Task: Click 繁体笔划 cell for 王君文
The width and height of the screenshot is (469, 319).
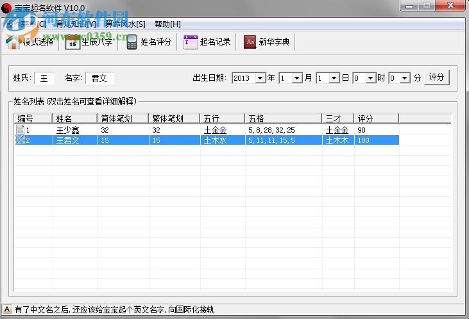Action: coord(156,140)
